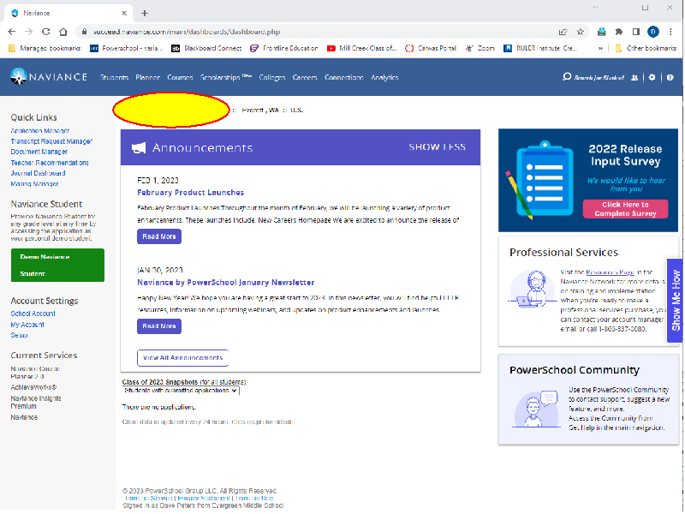Click View All Announcements button
Viewport: 685px width, 514px height.
point(182,357)
